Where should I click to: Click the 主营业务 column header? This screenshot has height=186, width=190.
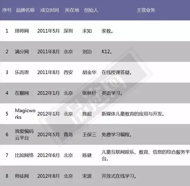146,10
